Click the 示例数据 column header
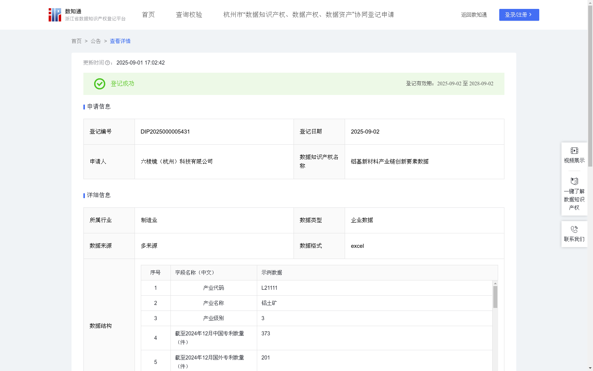This screenshot has width=593, height=371. pyautogui.click(x=377, y=273)
